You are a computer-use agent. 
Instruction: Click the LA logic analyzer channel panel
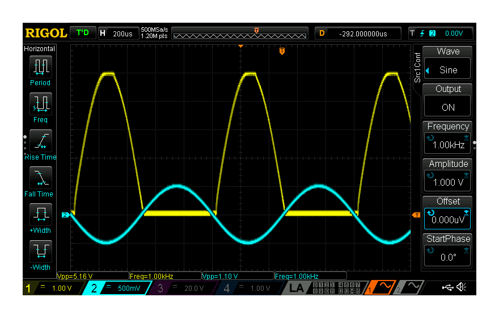pos(325,288)
